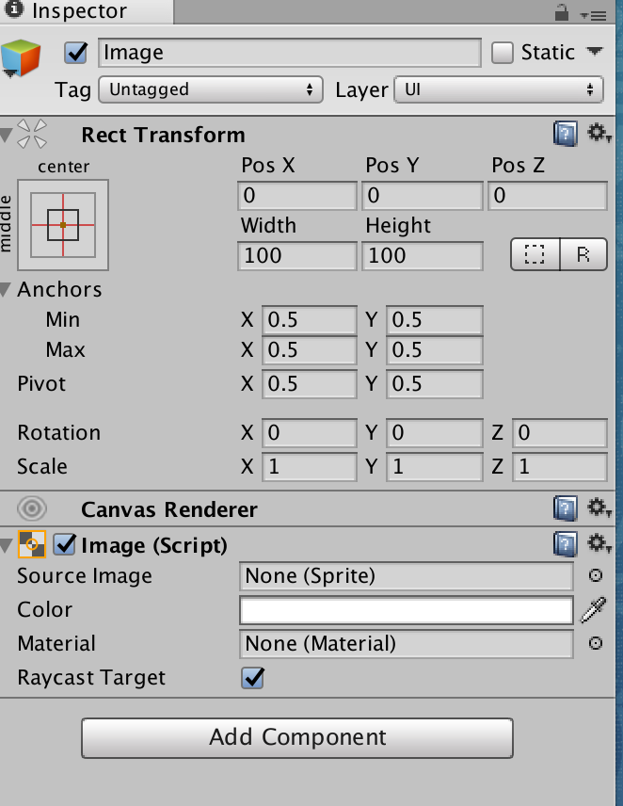Screen dimensions: 623x806
Task: Open Image (Script) gear settings menu
Action: click(599, 543)
